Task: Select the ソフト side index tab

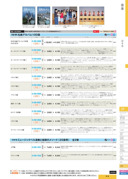Action: coord(124,166)
